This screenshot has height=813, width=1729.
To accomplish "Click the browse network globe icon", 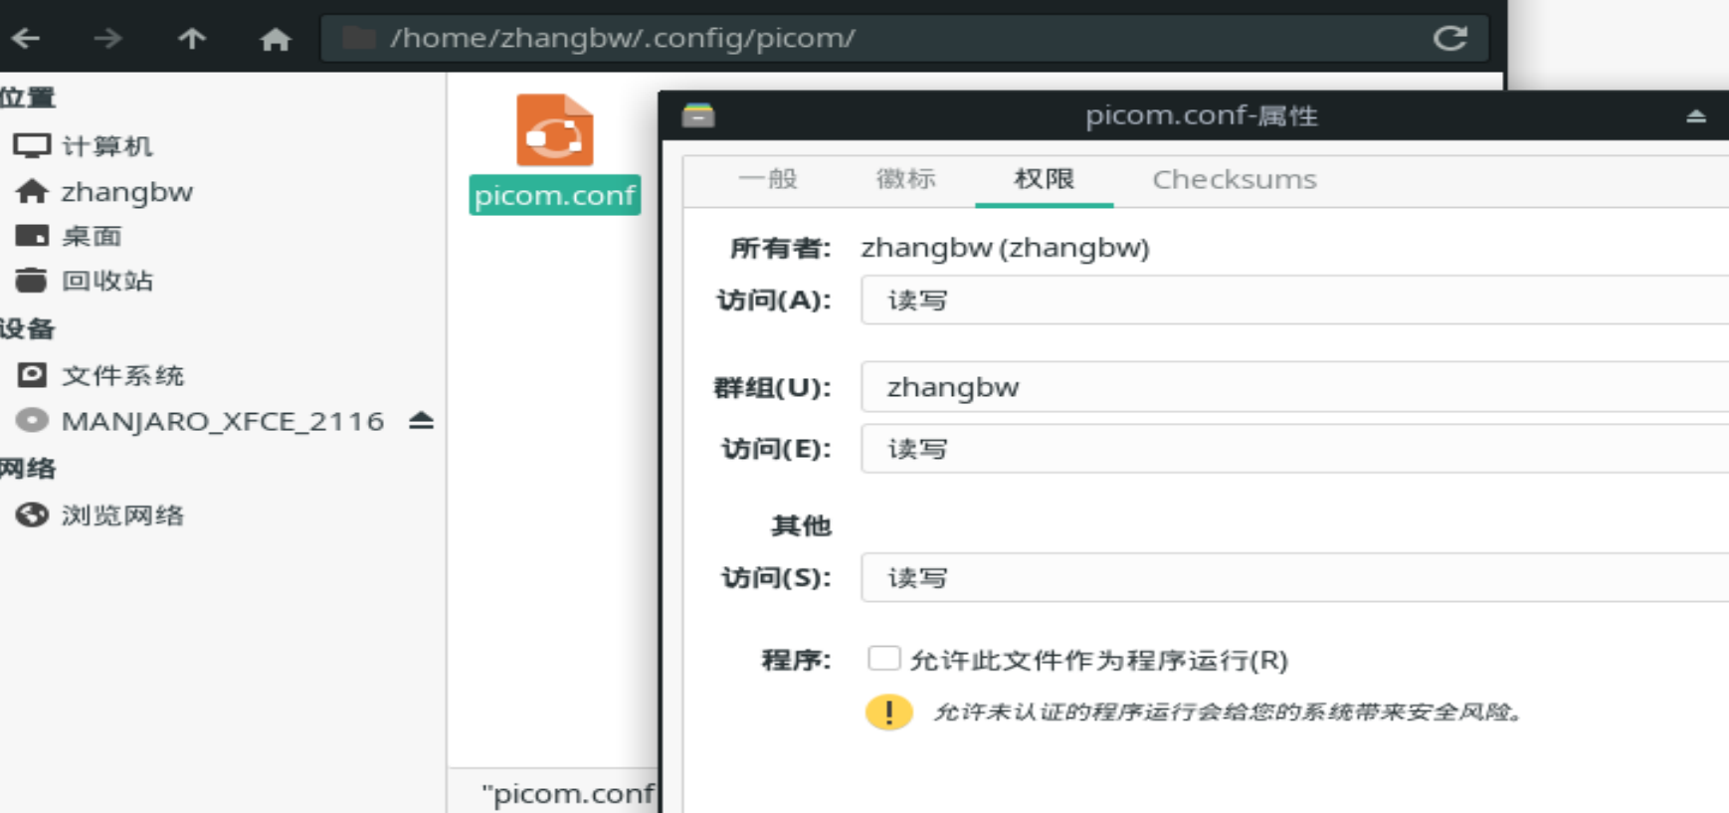I will [32, 514].
